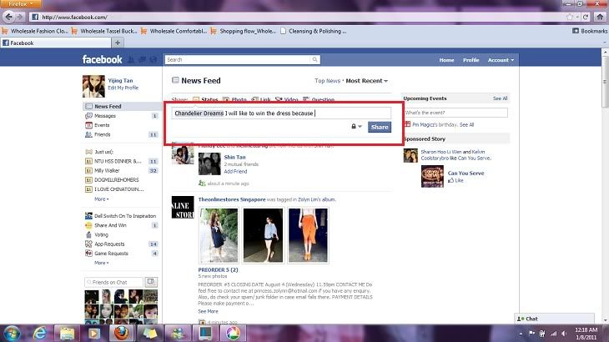Open Sticky Notes on the taskbar
Screen dimensions: 609x342
coord(150,333)
